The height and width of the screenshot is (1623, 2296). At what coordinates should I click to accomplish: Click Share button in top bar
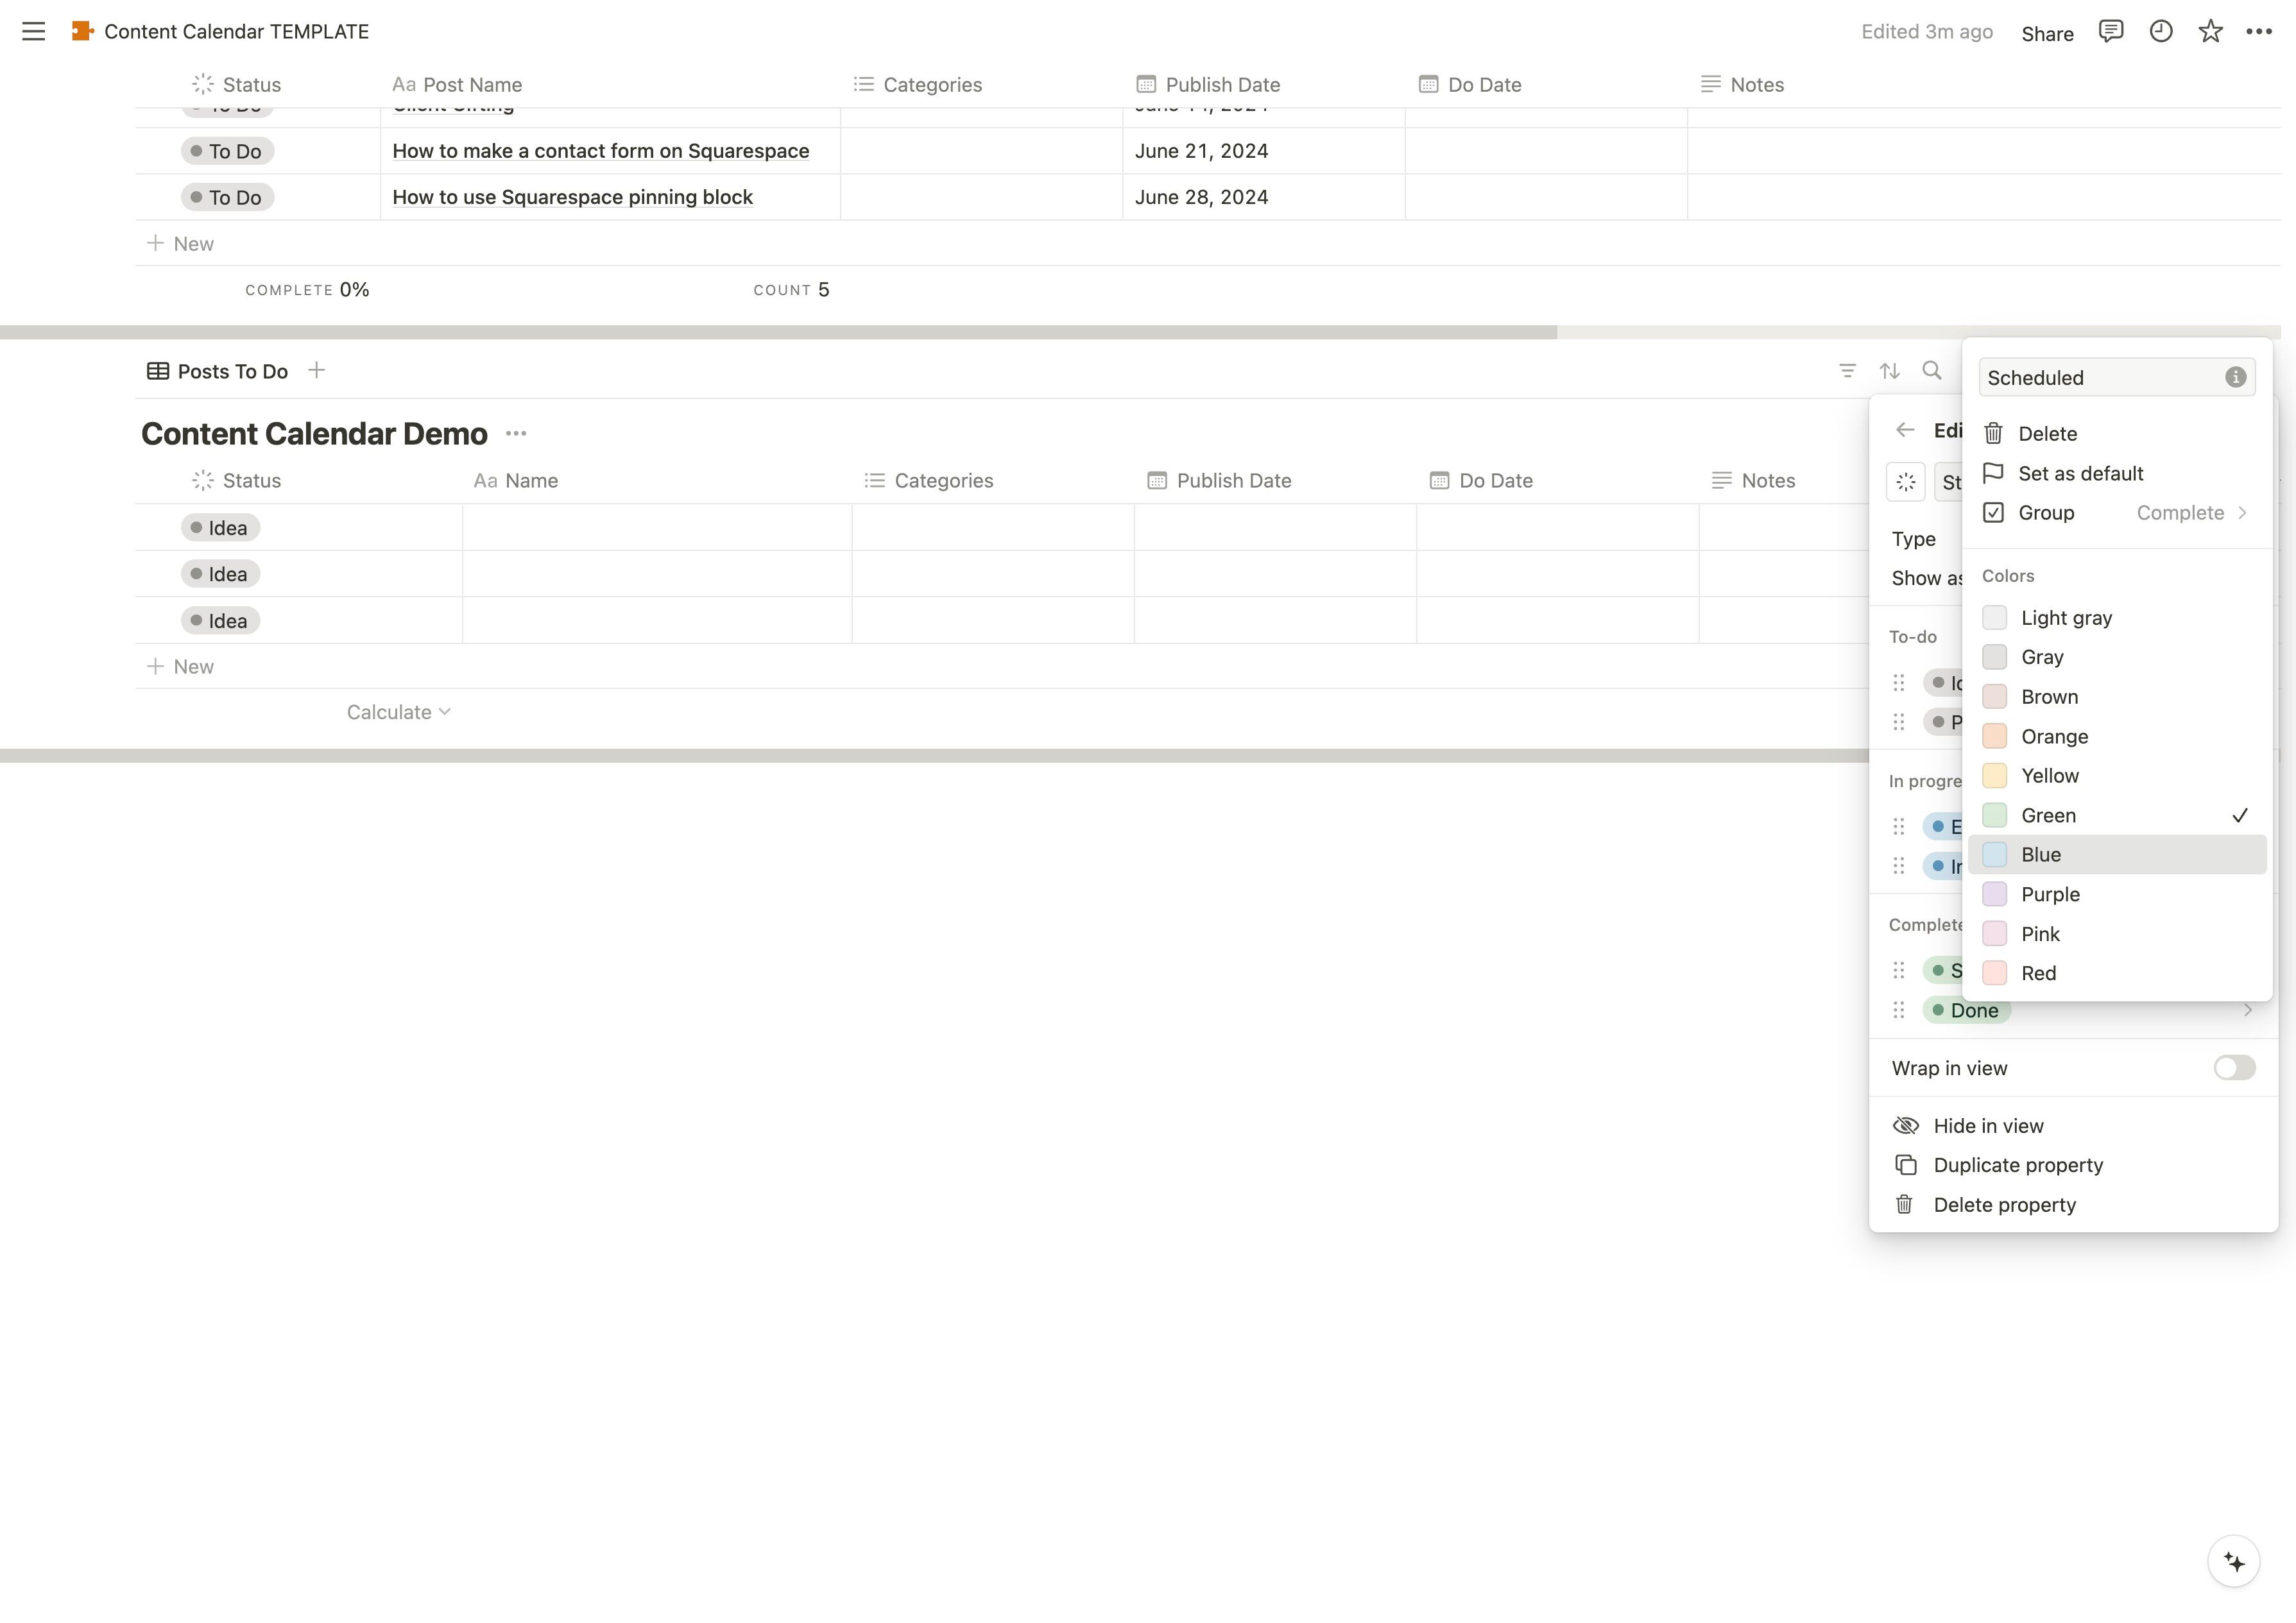(2047, 33)
